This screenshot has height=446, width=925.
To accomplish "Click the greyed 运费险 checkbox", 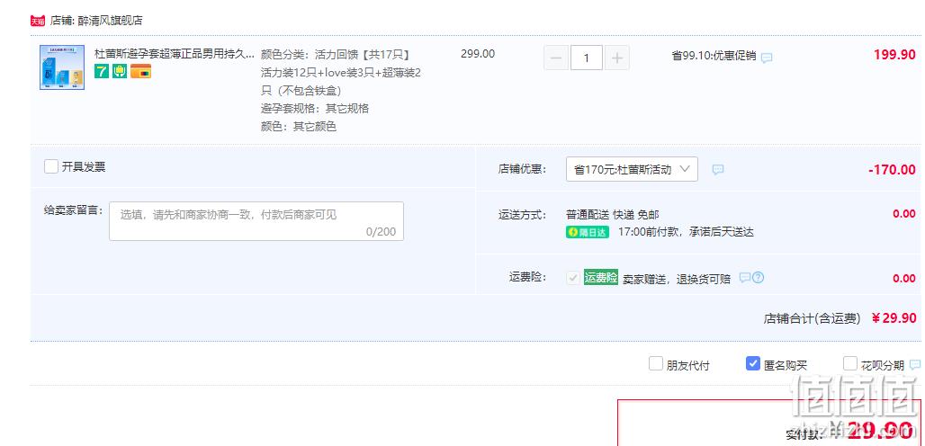I will tap(572, 278).
